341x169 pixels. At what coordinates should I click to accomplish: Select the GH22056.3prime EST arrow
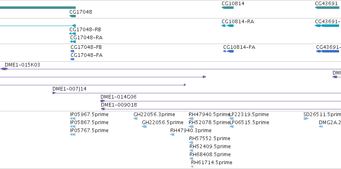point(135,119)
